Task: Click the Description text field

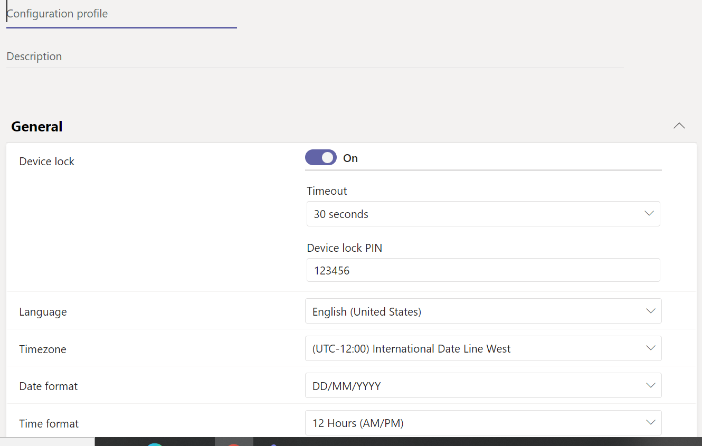Action: 314,56
